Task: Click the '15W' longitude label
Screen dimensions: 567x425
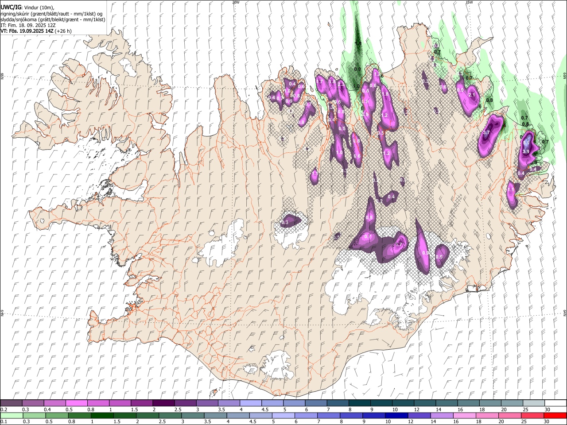Action: [x=469, y=2]
